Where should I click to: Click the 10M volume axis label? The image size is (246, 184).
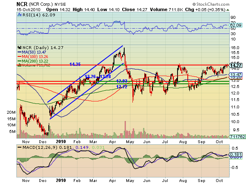11,125
